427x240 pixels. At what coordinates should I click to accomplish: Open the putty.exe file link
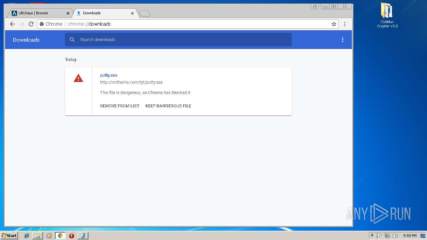point(109,75)
